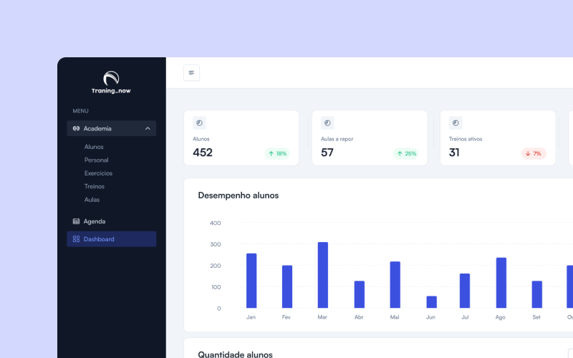573x358 pixels.
Task: Click the Mar bar in chart
Action: [x=323, y=275]
